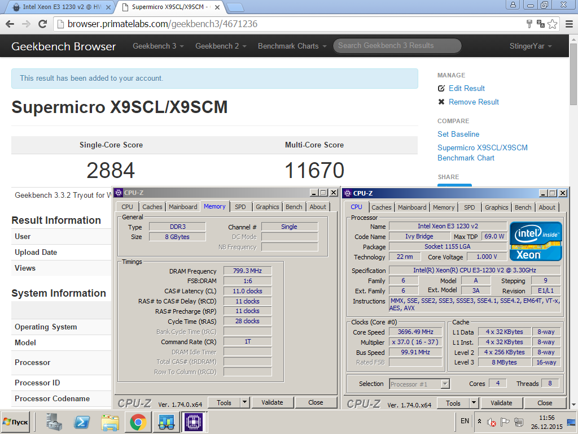The height and width of the screenshot is (434, 578).
Task: Click the Edit Result pencil icon
Action: point(441,89)
